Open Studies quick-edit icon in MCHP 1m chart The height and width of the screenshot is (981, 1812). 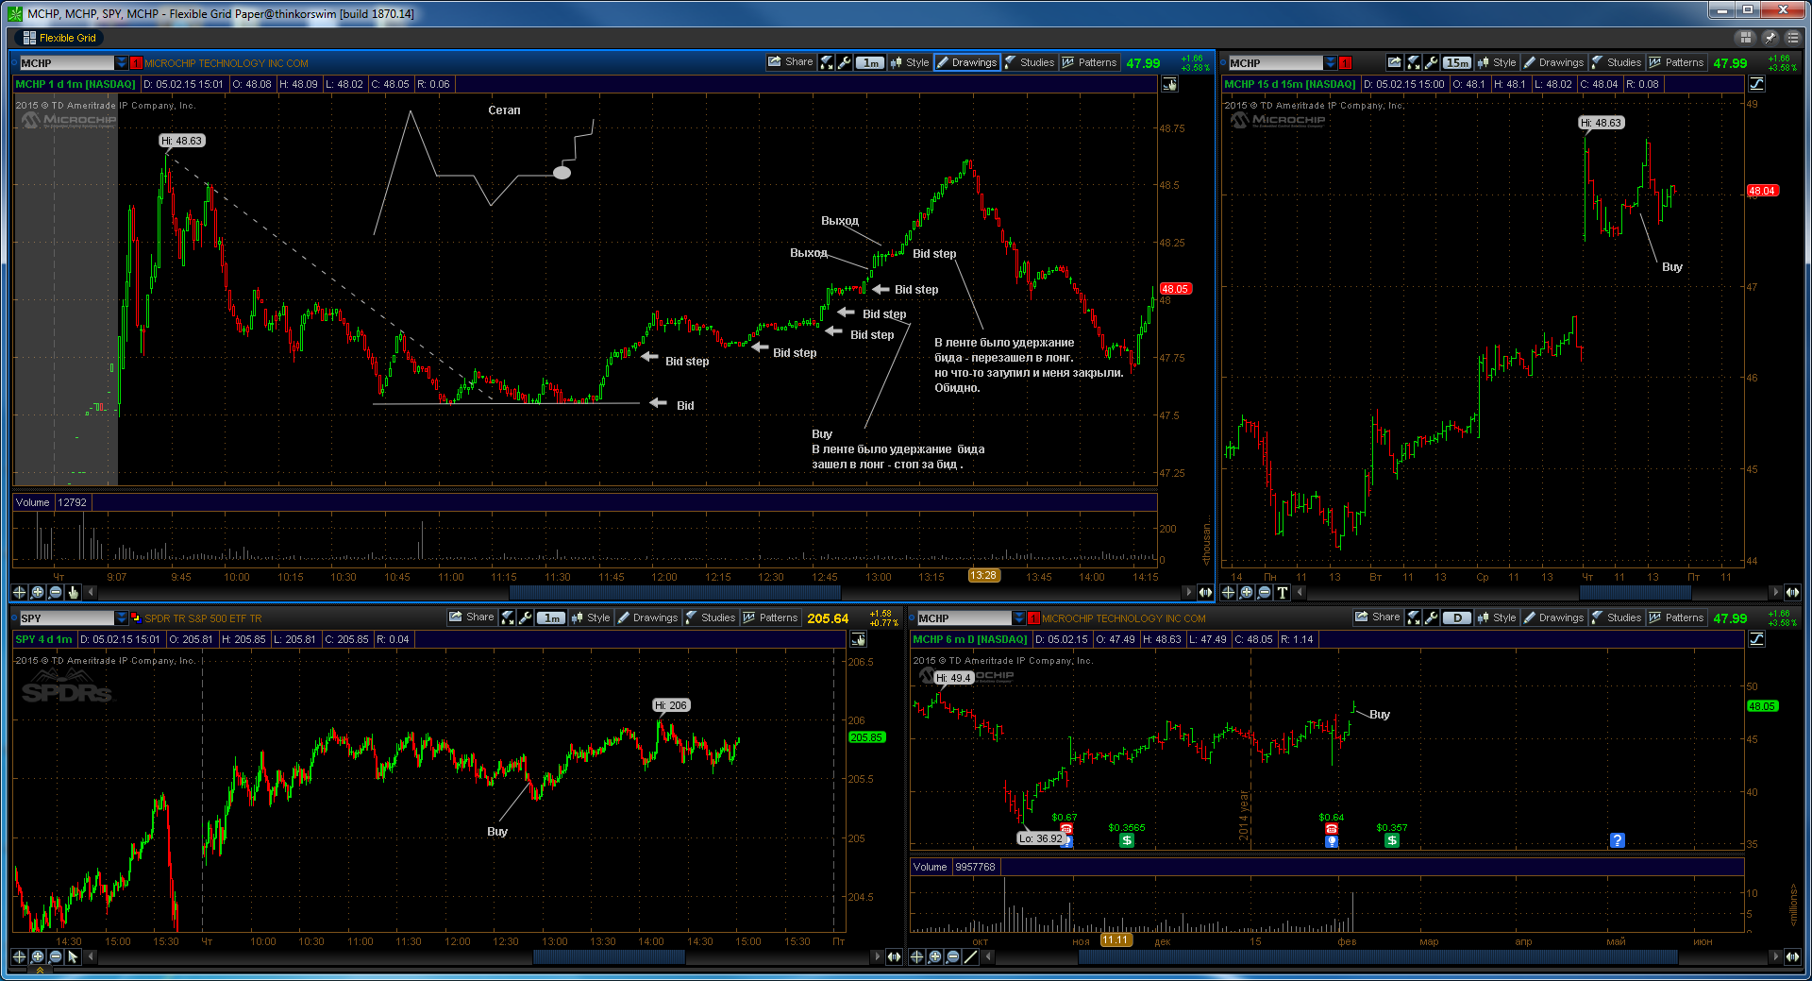827,62
